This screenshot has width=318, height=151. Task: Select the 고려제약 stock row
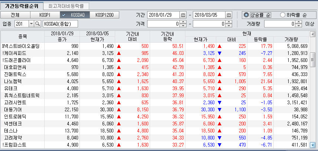coord(155,138)
